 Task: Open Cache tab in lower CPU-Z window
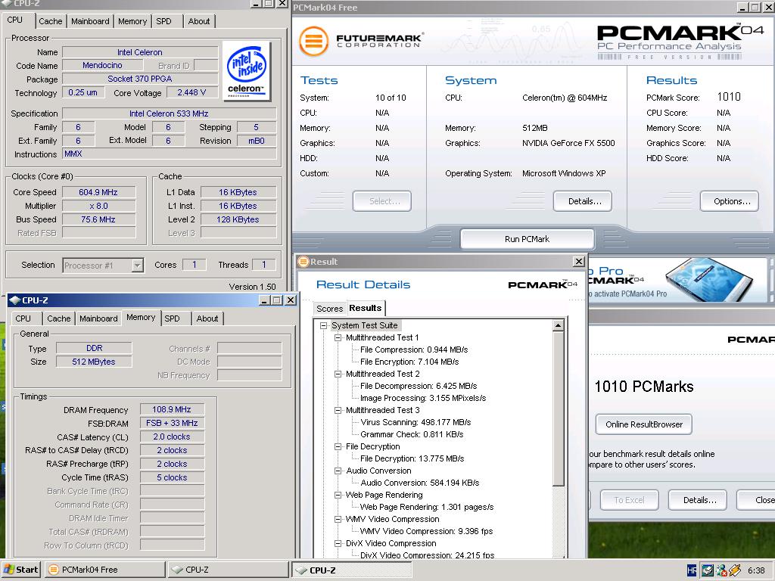(x=59, y=318)
